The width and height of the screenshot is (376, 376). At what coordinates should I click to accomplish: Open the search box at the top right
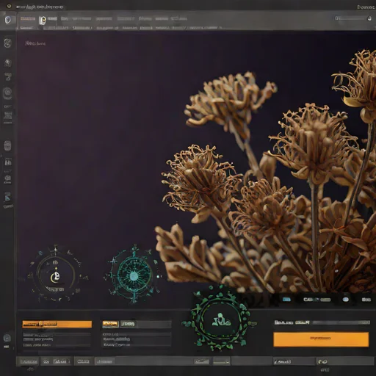[353, 18]
